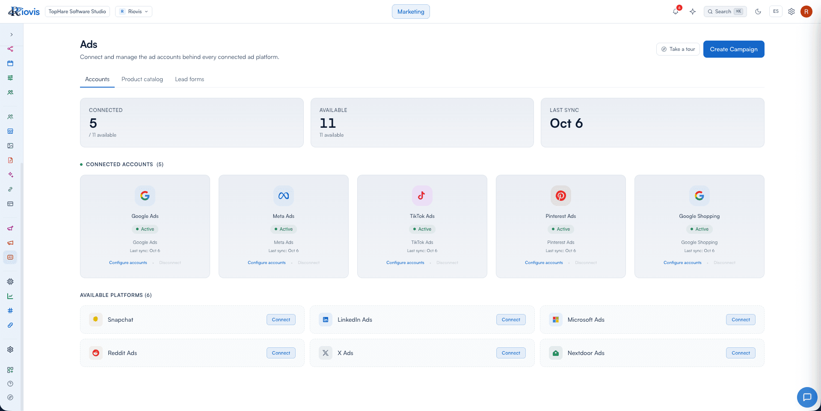821x411 pixels.
Task: Open the credit card icon in sidebar
Action: coord(10,204)
